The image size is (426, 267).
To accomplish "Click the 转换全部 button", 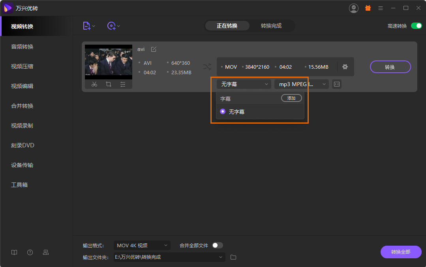I will click(401, 252).
